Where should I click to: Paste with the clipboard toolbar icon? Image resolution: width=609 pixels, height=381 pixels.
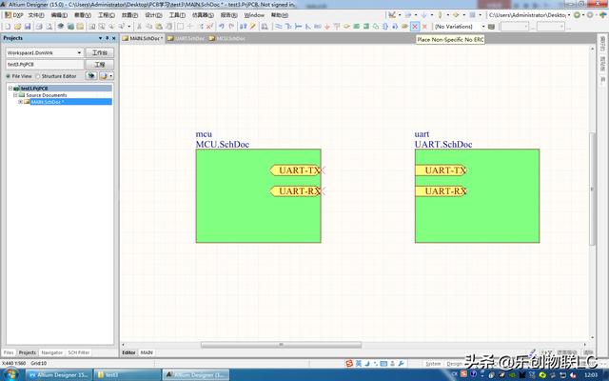pyautogui.click(x=159, y=27)
